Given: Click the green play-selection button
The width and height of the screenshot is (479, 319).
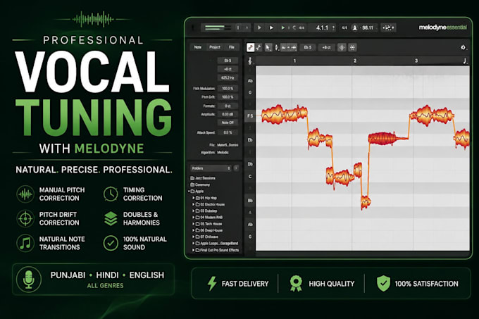Looking at the screenshot, I should tap(283, 27).
